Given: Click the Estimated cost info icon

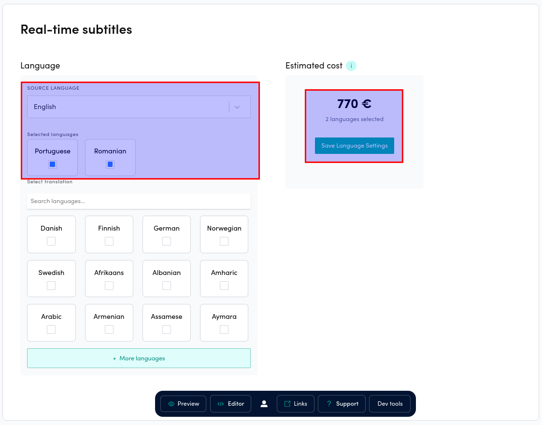Looking at the screenshot, I should click(351, 65).
